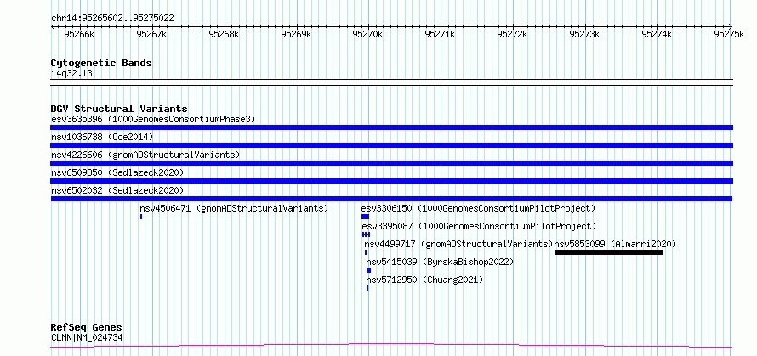Click ruler position 95273k
Image resolution: width=757 pixels, height=356 pixels.
584,34
